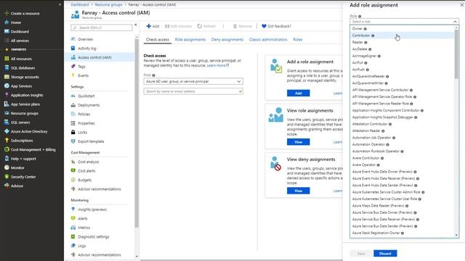Close the Add role assignment panel

(462, 5)
